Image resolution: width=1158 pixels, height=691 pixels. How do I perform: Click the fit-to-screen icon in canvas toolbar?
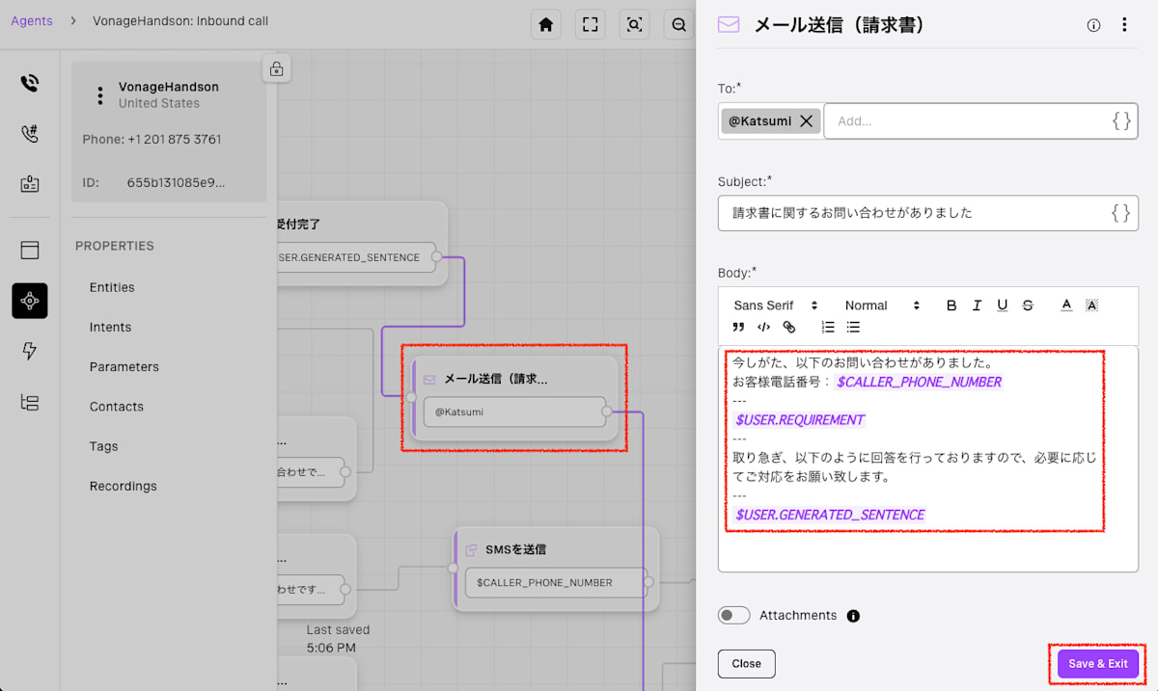click(x=591, y=25)
